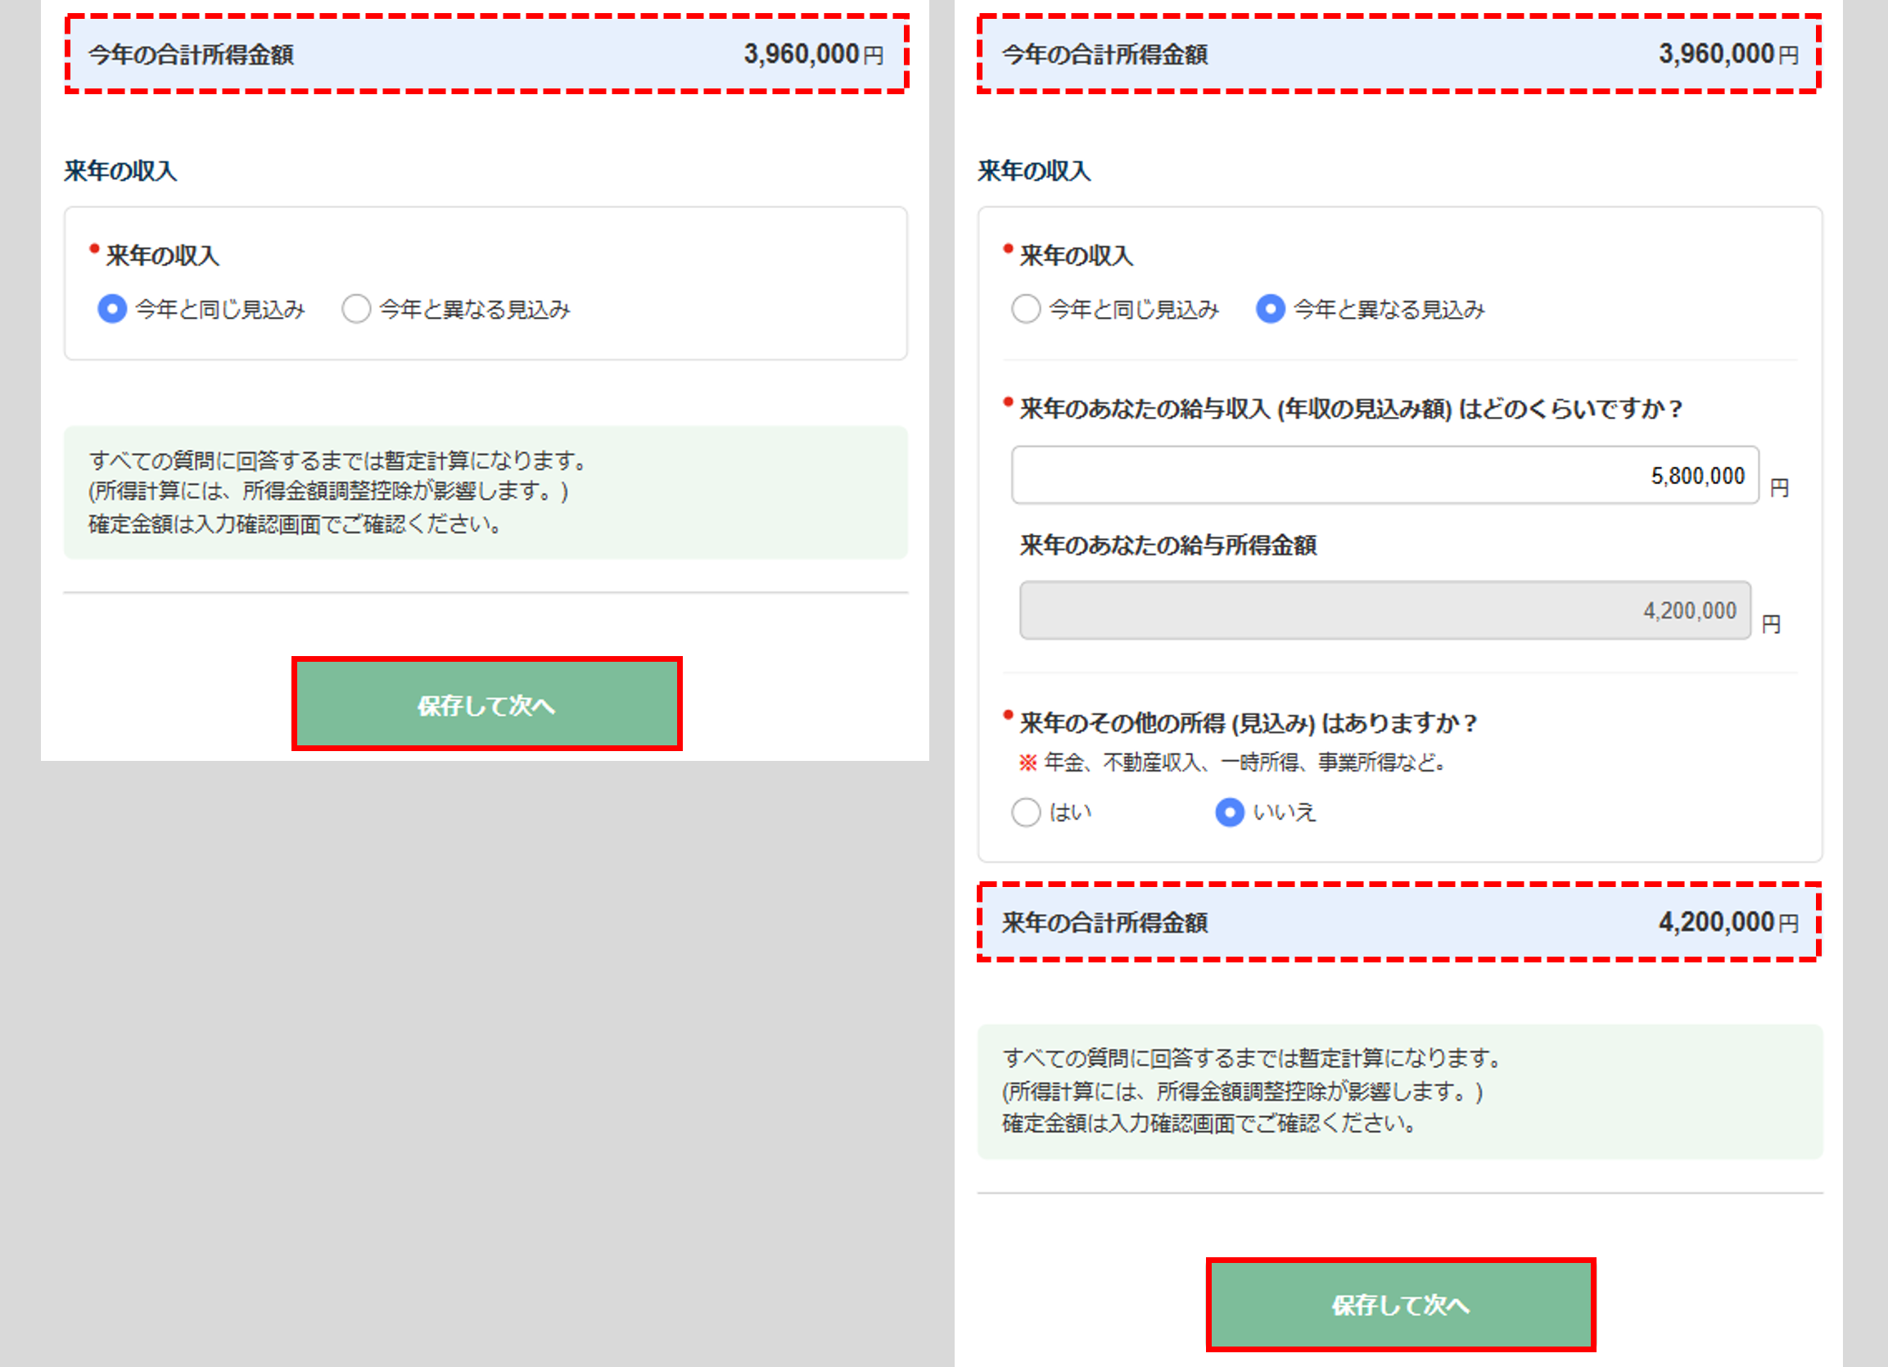The width and height of the screenshot is (1888, 1367).
Task: Select the unchecked 今年と異なる見込み radio button
Action: click(x=356, y=308)
